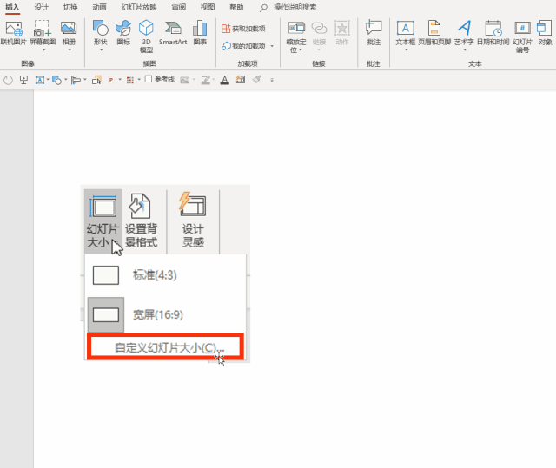Click the 页眉和页脚 header footer icon
556x468 pixels.
434,33
